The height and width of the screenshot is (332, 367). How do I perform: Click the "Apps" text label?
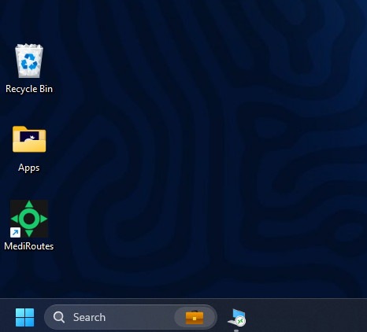pyautogui.click(x=29, y=168)
